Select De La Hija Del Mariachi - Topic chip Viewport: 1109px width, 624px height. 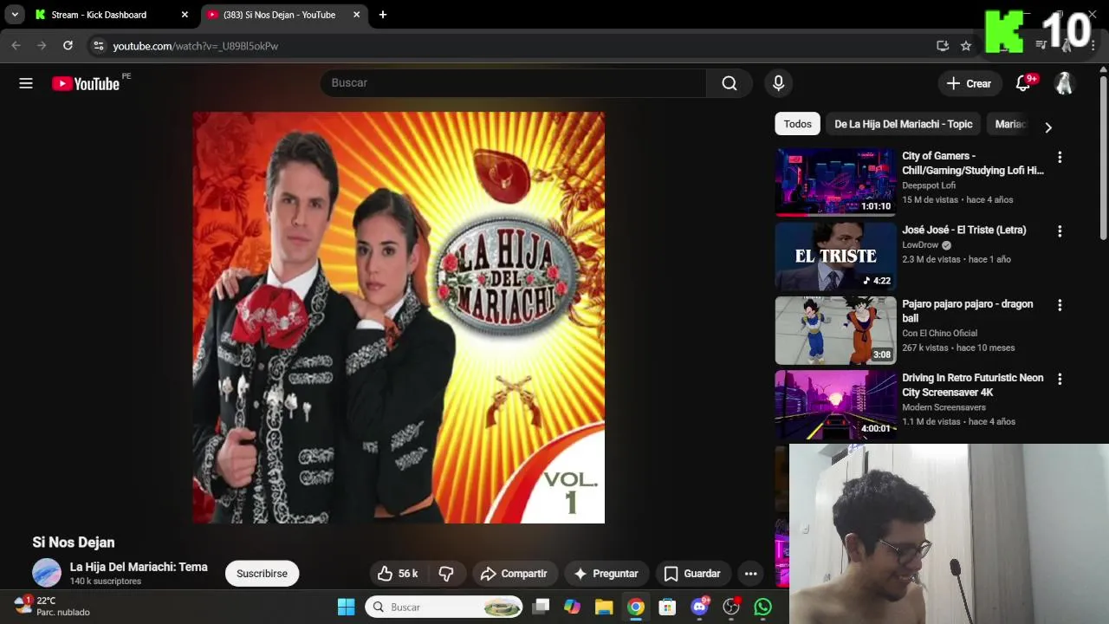pyautogui.click(x=904, y=124)
